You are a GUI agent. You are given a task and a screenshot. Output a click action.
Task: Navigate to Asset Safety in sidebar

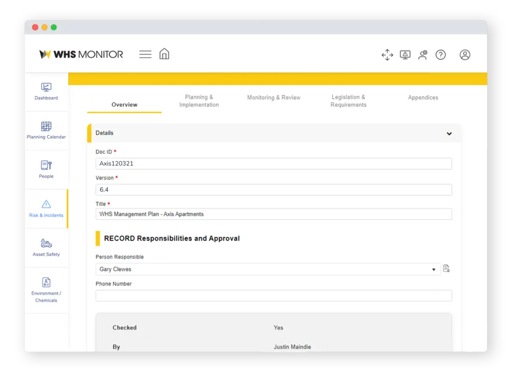tap(46, 247)
